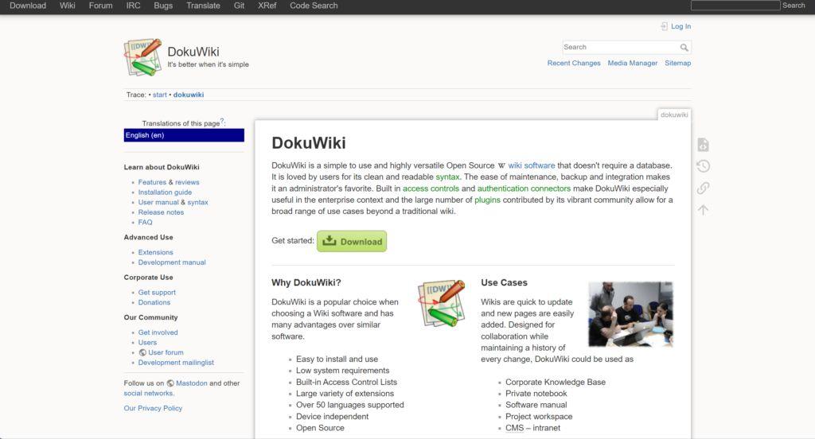Image resolution: width=815 pixels, height=439 pixels.
Task: Click the DokuWiki site title text
Action: [193, 52]
